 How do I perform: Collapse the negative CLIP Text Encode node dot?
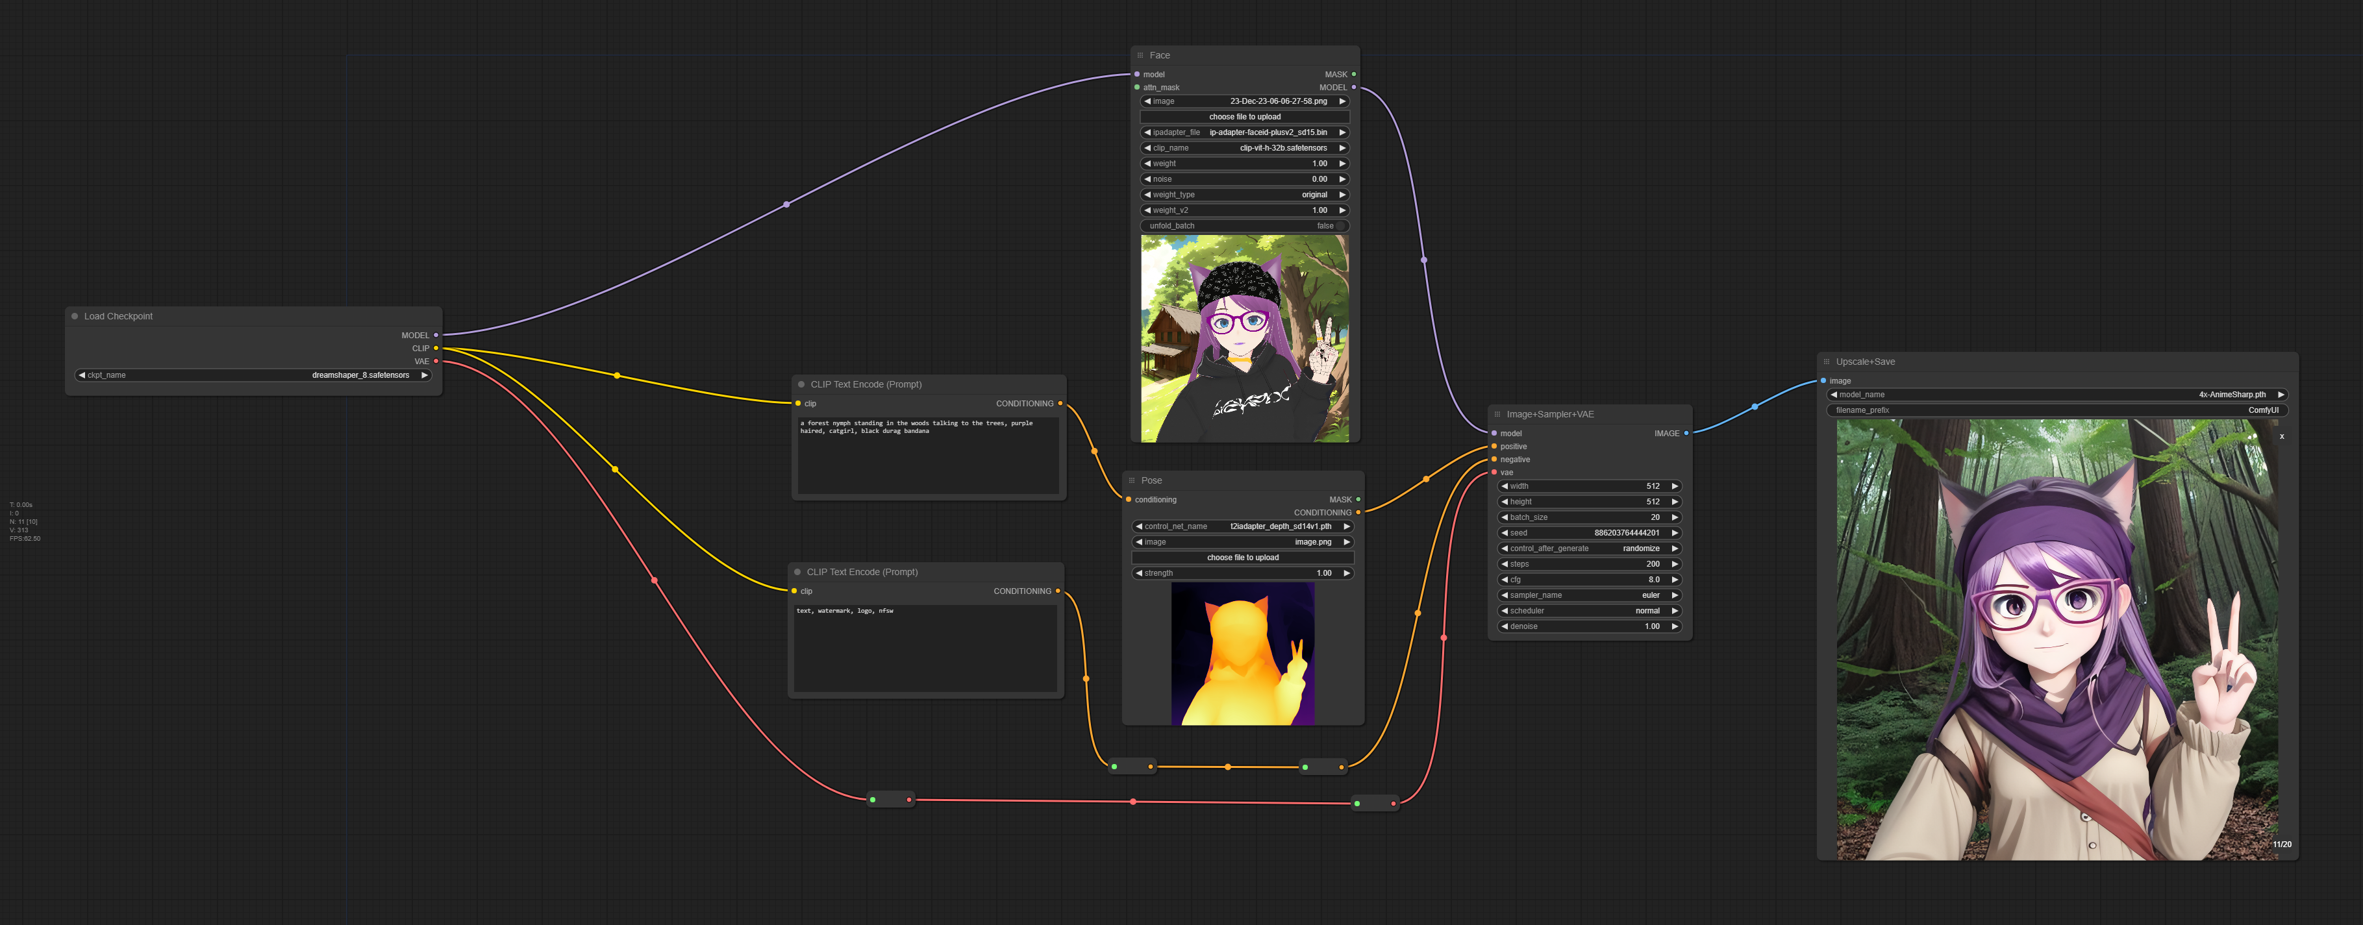pos(797,572)
